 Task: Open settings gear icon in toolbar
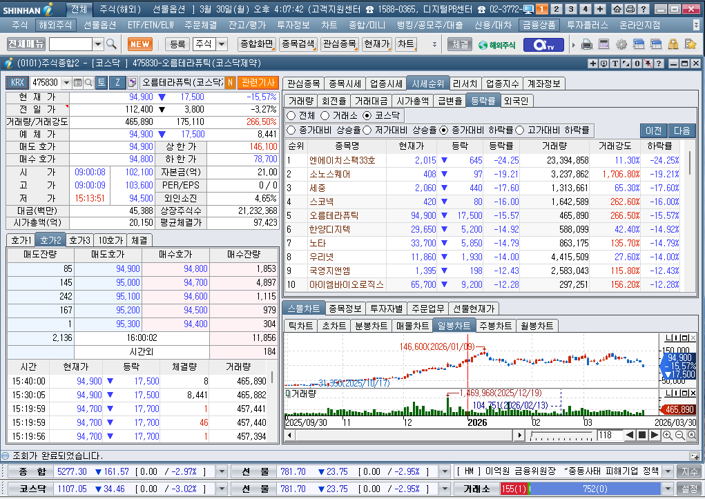(621, 44)
